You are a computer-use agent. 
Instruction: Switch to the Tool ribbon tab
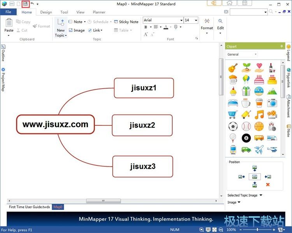coord(64,12)
